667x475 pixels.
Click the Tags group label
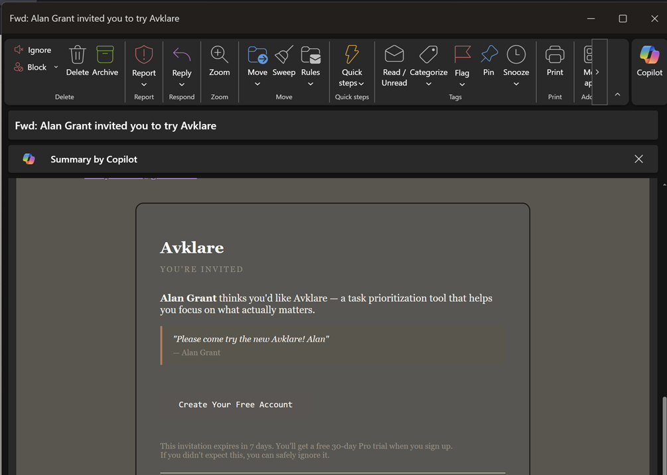pyautogui.click(x=455, y=97)
